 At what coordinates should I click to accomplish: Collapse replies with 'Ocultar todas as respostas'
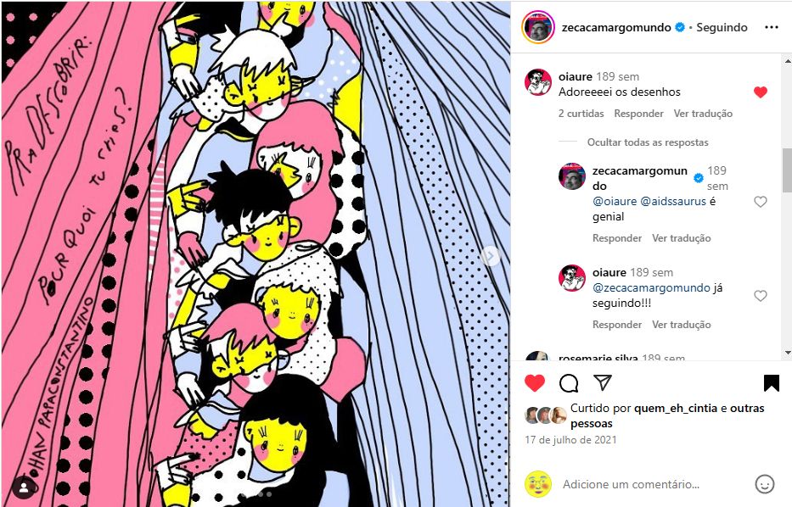648,142
